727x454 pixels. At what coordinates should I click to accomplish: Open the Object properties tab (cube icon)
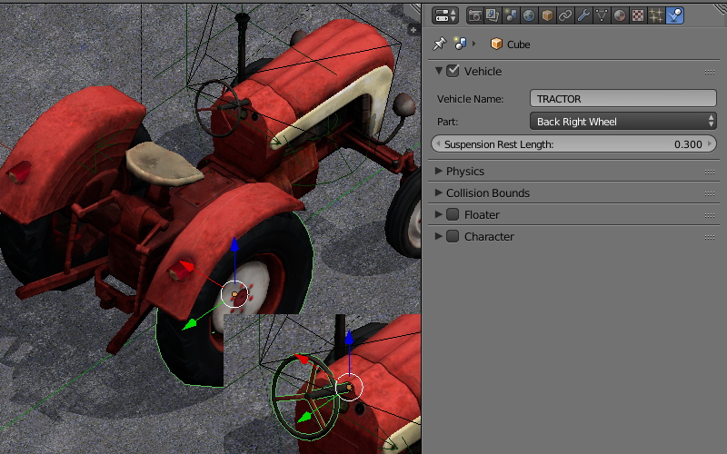click(547, 15)
